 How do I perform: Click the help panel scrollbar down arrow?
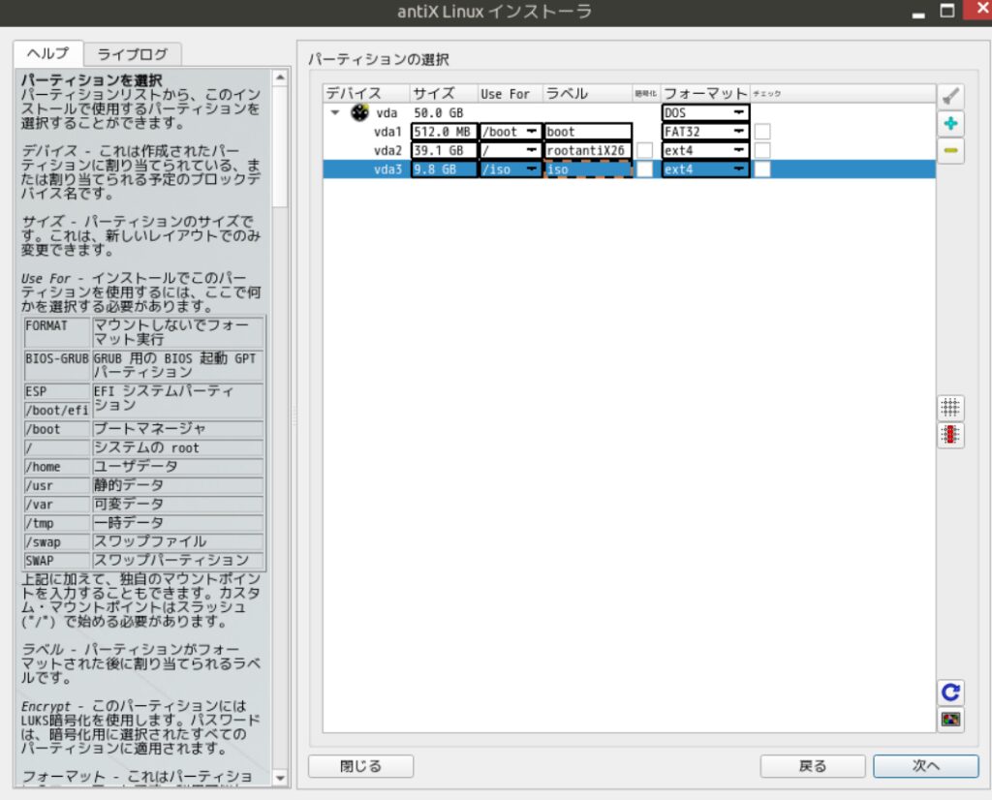(x=280, y=778)
